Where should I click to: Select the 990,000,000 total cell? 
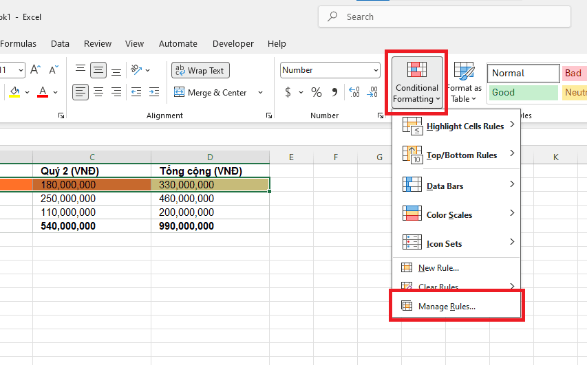[211, 226]
